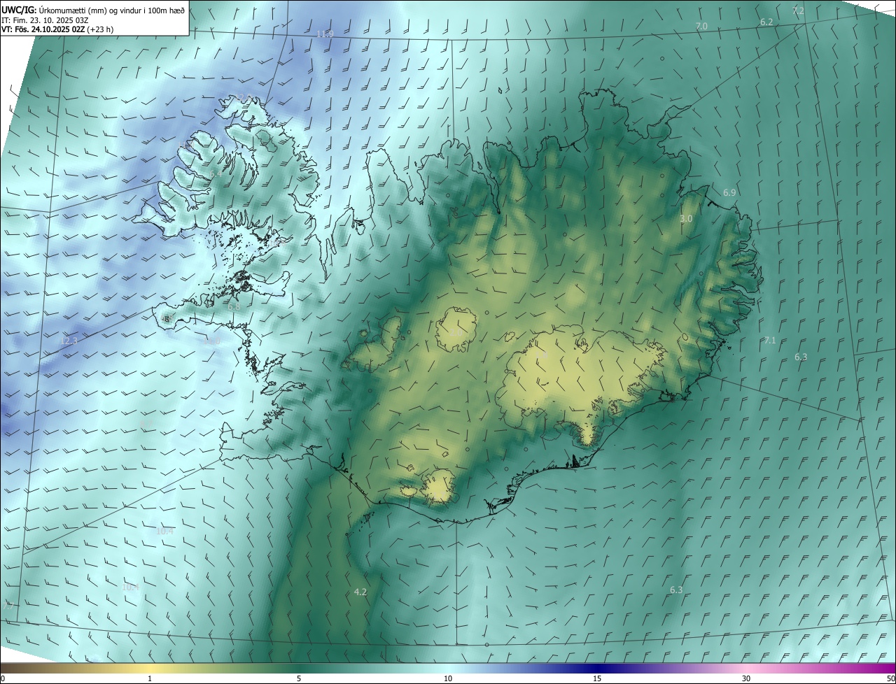Click the 6.9 value label off the northeast coast

coord(729,192)
